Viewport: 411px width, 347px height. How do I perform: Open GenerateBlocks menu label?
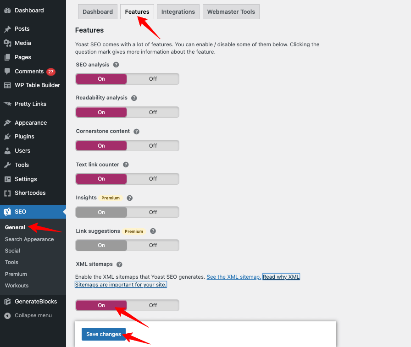36,302
